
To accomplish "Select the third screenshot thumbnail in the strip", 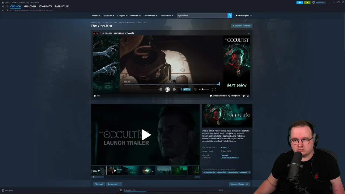I will coord(131,171).
